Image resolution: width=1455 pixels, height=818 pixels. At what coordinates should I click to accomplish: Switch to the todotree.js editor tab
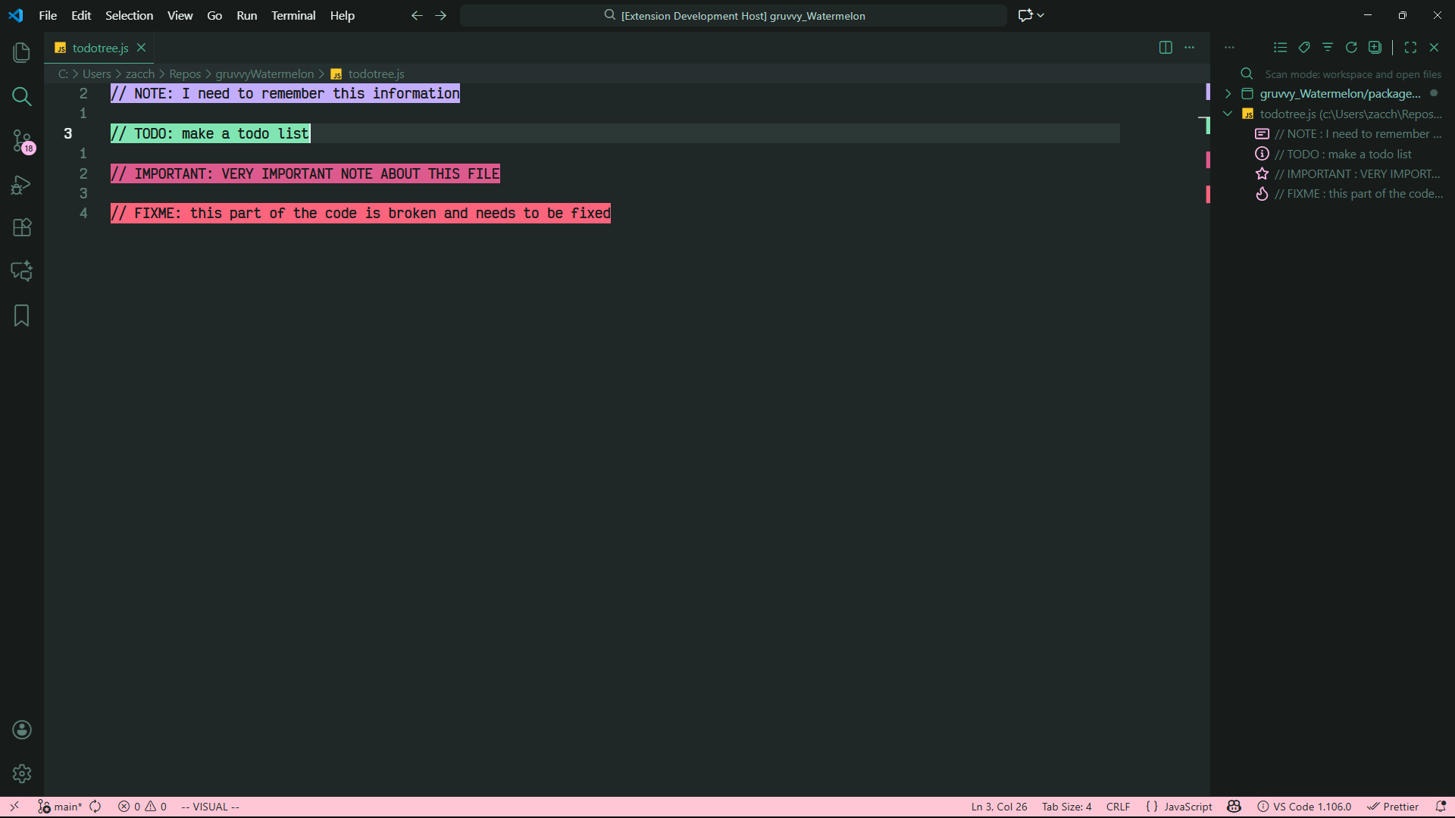[100, 48]
